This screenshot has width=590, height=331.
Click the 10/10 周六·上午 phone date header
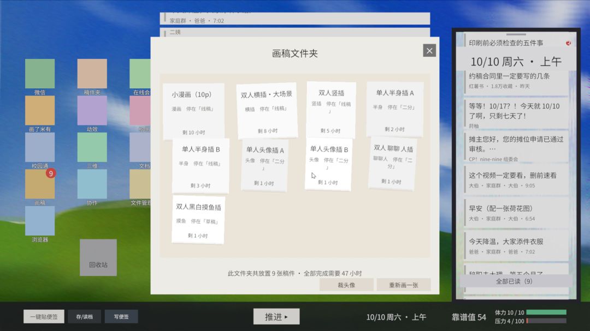516,62
